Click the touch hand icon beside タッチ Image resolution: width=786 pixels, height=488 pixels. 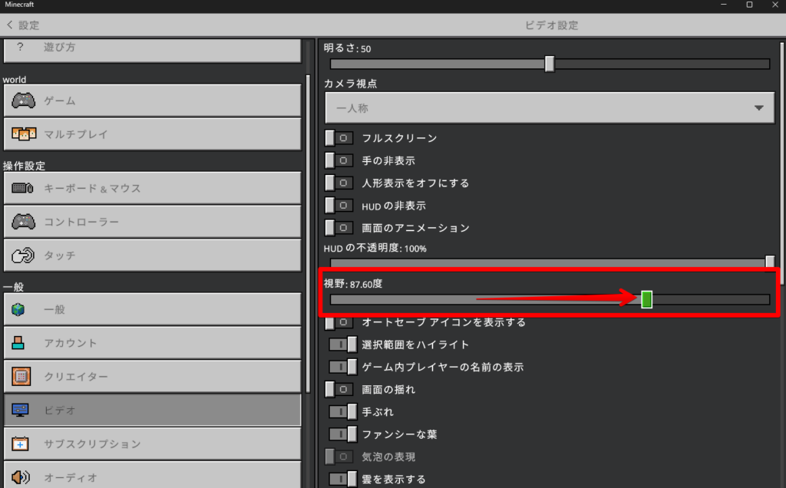coord(22,255)
